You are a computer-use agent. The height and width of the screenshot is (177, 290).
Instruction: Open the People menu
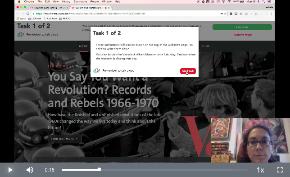point(94,2)
